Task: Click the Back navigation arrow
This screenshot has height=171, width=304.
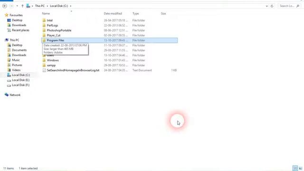Action: coord(5,6)
